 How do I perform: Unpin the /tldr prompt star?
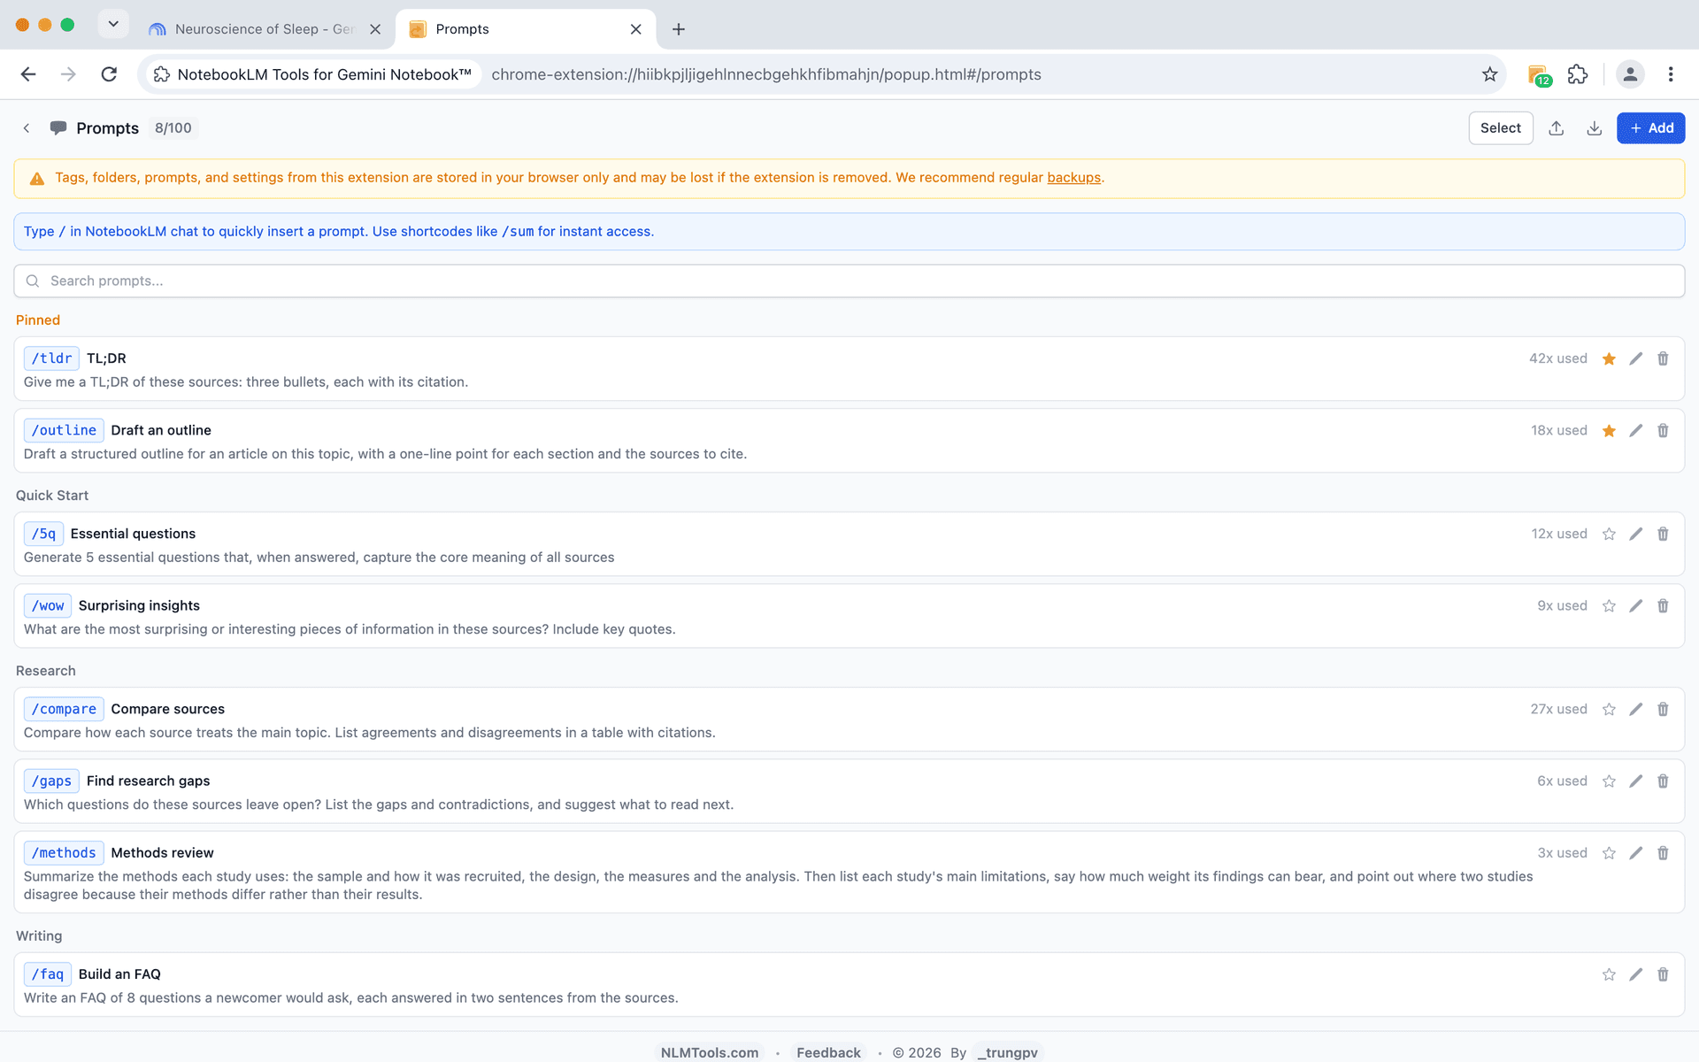(x=1609, y=358)
